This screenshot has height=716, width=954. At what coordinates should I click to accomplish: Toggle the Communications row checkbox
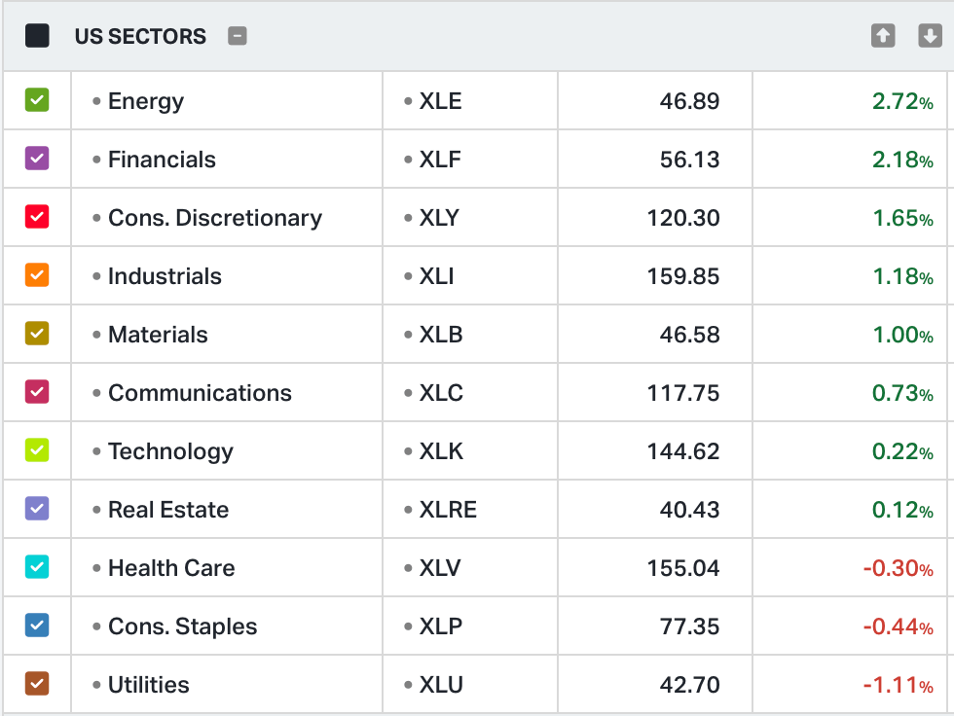[37, 392]
